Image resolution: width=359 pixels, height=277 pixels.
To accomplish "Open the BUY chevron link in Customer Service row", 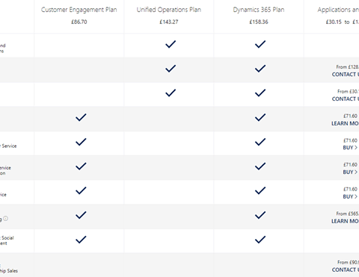I will (x=350, y=148).
